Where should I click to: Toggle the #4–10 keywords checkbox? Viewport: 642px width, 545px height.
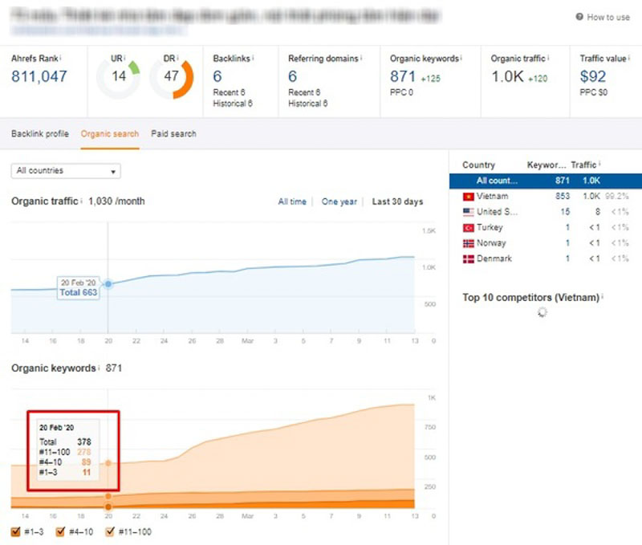click(x=61, y=531)
